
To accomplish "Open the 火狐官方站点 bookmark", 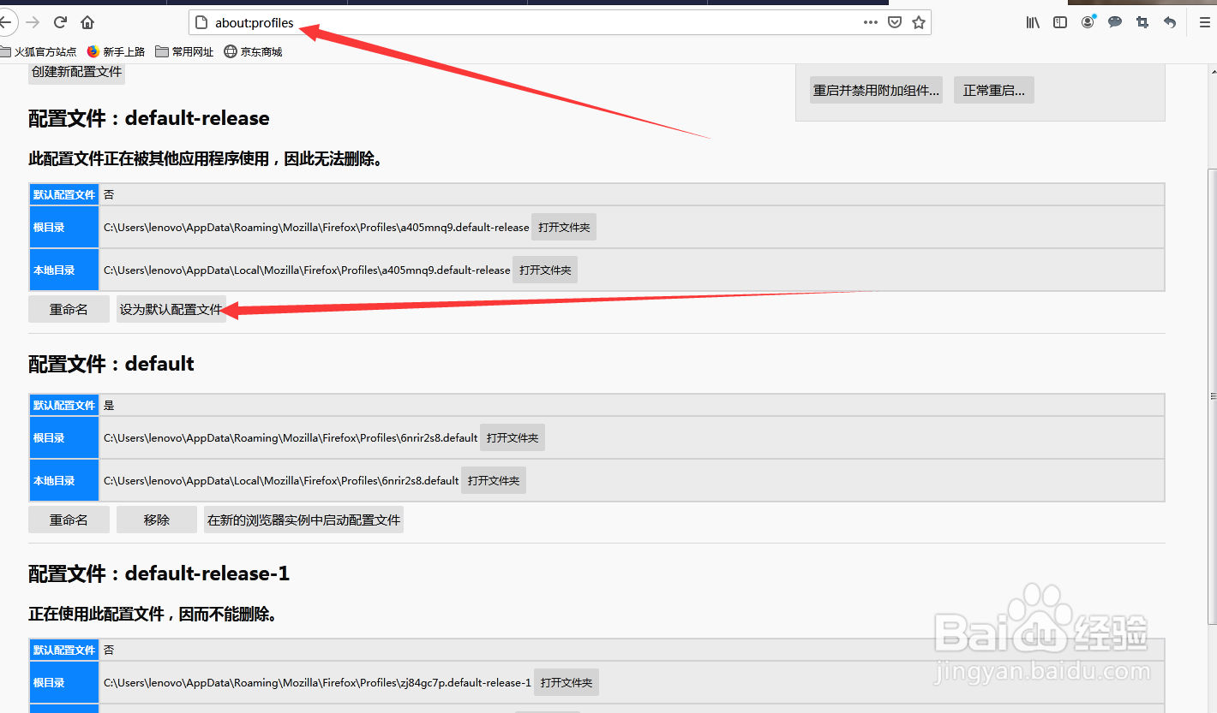I will tap(39, 51).
